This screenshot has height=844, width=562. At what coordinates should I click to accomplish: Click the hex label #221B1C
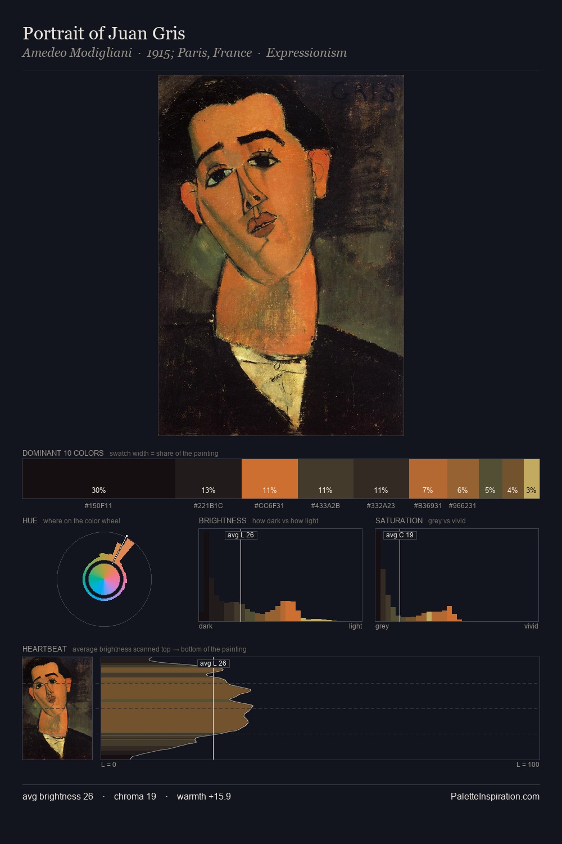pos(209,506)
